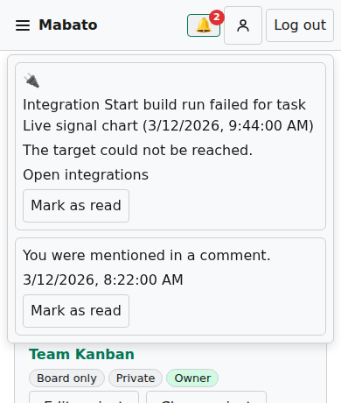Screen dimensions: 341x403
Task: Open the 'You were mentioned in a comment' notification
Action: 147,255
